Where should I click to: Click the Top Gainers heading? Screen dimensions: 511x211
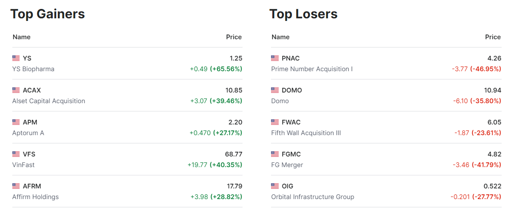[x=48, y=14]
